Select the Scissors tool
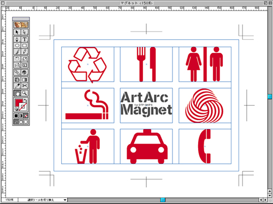Screen dimensions: 273x204 tap(25, 86)
